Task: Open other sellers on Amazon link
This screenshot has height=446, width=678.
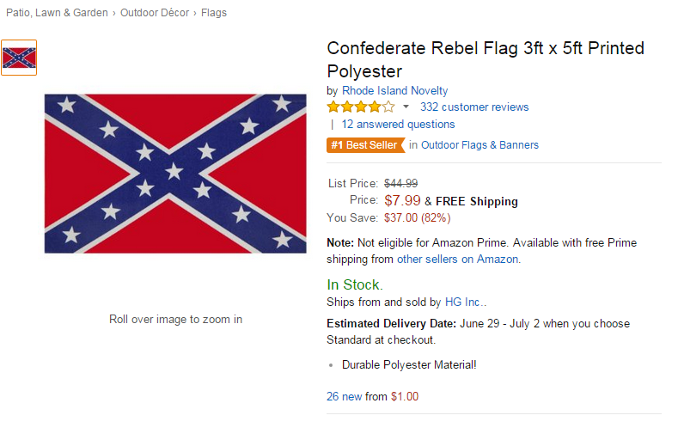Action: 458,259
